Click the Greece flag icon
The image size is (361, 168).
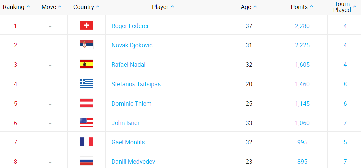86,84
